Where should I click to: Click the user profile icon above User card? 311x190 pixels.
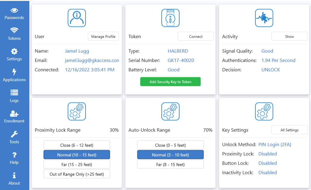[x=76, y=18]
